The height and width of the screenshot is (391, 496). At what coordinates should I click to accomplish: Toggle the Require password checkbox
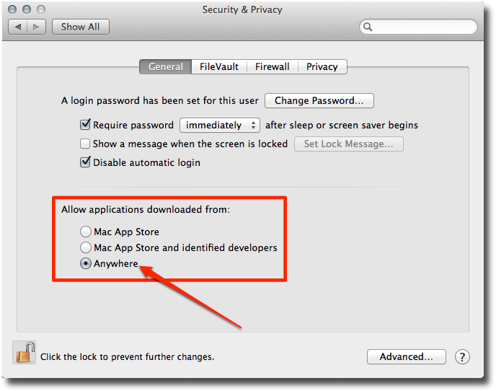[85, 125]
